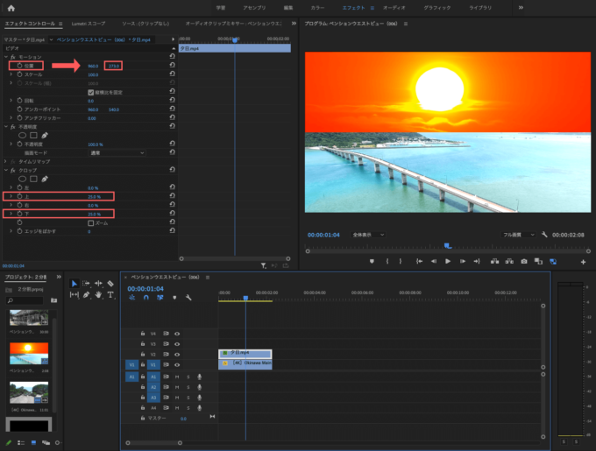The width and height of the screenshot is (596, 451).
Task: Switch to Color workspace tab
Action: pos(318,8)
